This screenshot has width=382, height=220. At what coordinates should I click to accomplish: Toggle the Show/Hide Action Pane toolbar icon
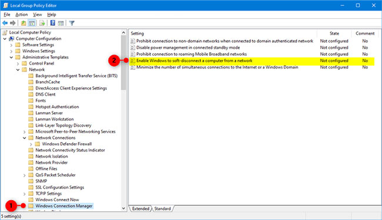click(x=61, y=23)
